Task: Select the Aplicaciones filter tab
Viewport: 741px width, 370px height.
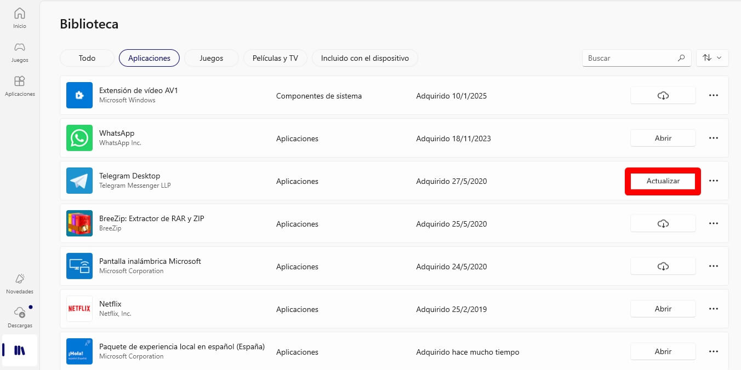Action: pos(149,58)
